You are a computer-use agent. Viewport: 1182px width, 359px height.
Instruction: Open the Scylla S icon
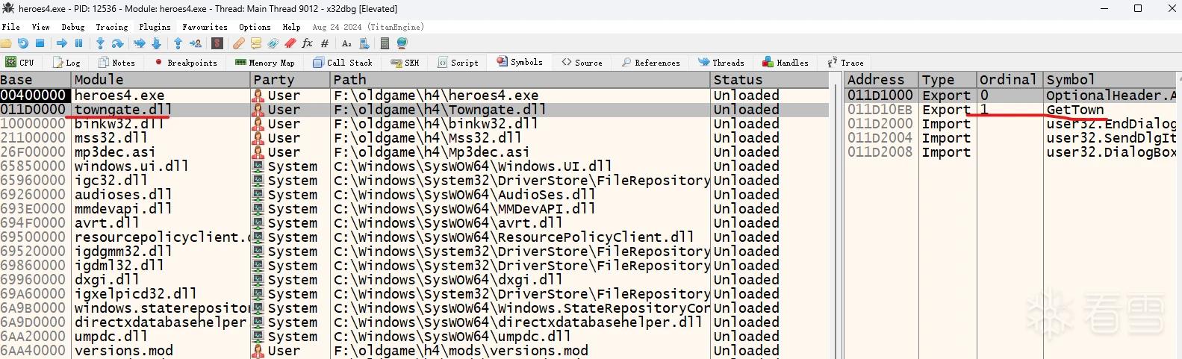tap(217, 43)
